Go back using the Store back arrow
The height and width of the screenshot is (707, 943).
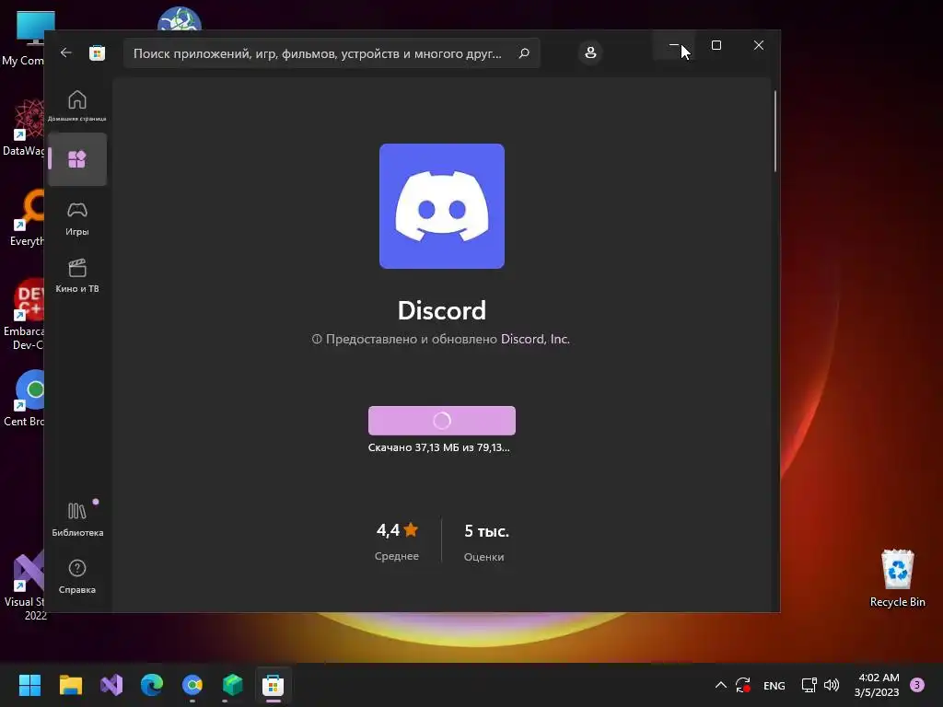pyautogui.click(x=66, y=52)
